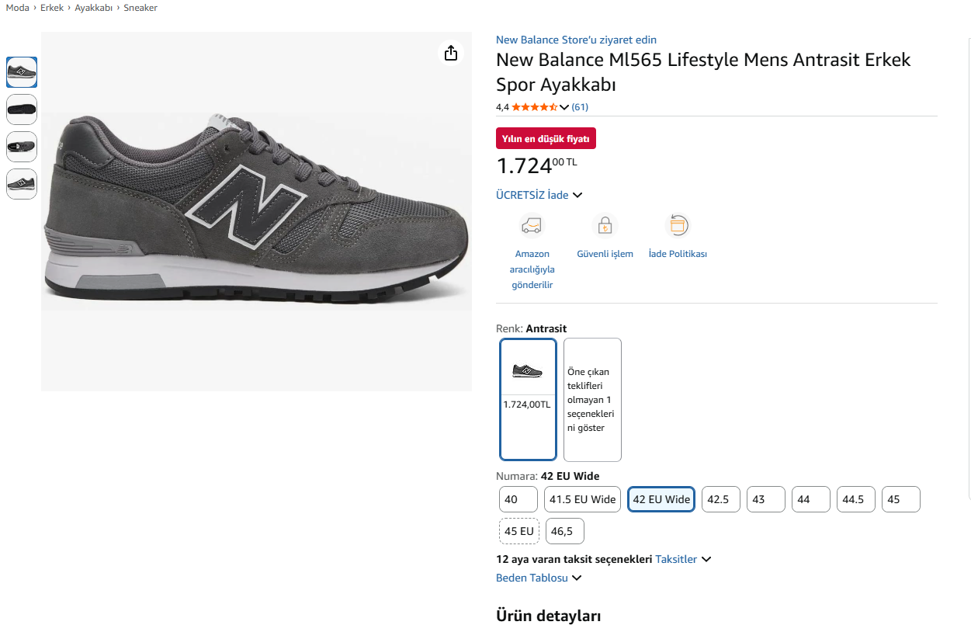Choose size 46,5
Viewport: 971px width, 632px height.
tap(564, 531)
